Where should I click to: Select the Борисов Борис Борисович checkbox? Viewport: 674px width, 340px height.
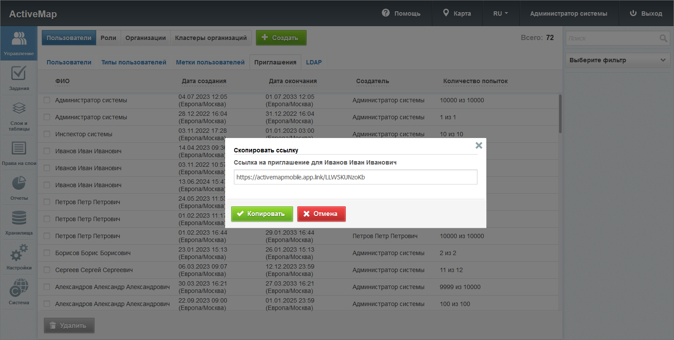(47, 253)
